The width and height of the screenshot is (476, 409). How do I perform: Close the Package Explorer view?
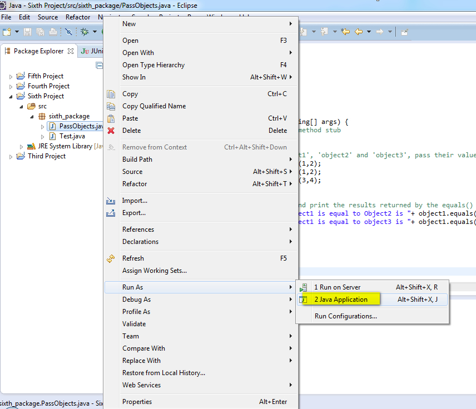[71, 51]
